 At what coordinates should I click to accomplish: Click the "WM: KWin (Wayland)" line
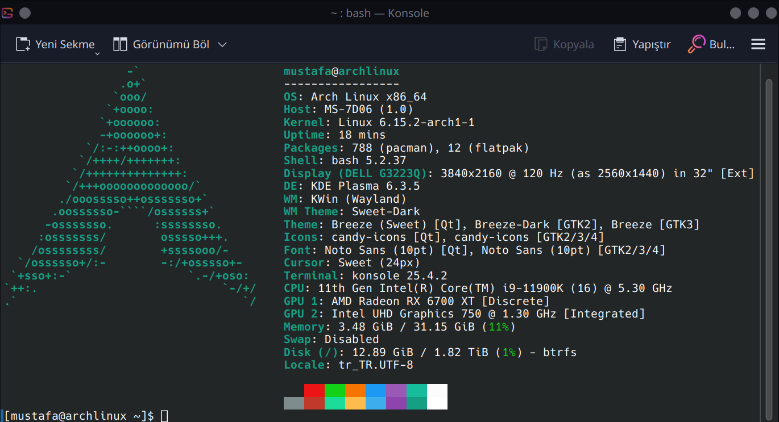pos(345,199)
